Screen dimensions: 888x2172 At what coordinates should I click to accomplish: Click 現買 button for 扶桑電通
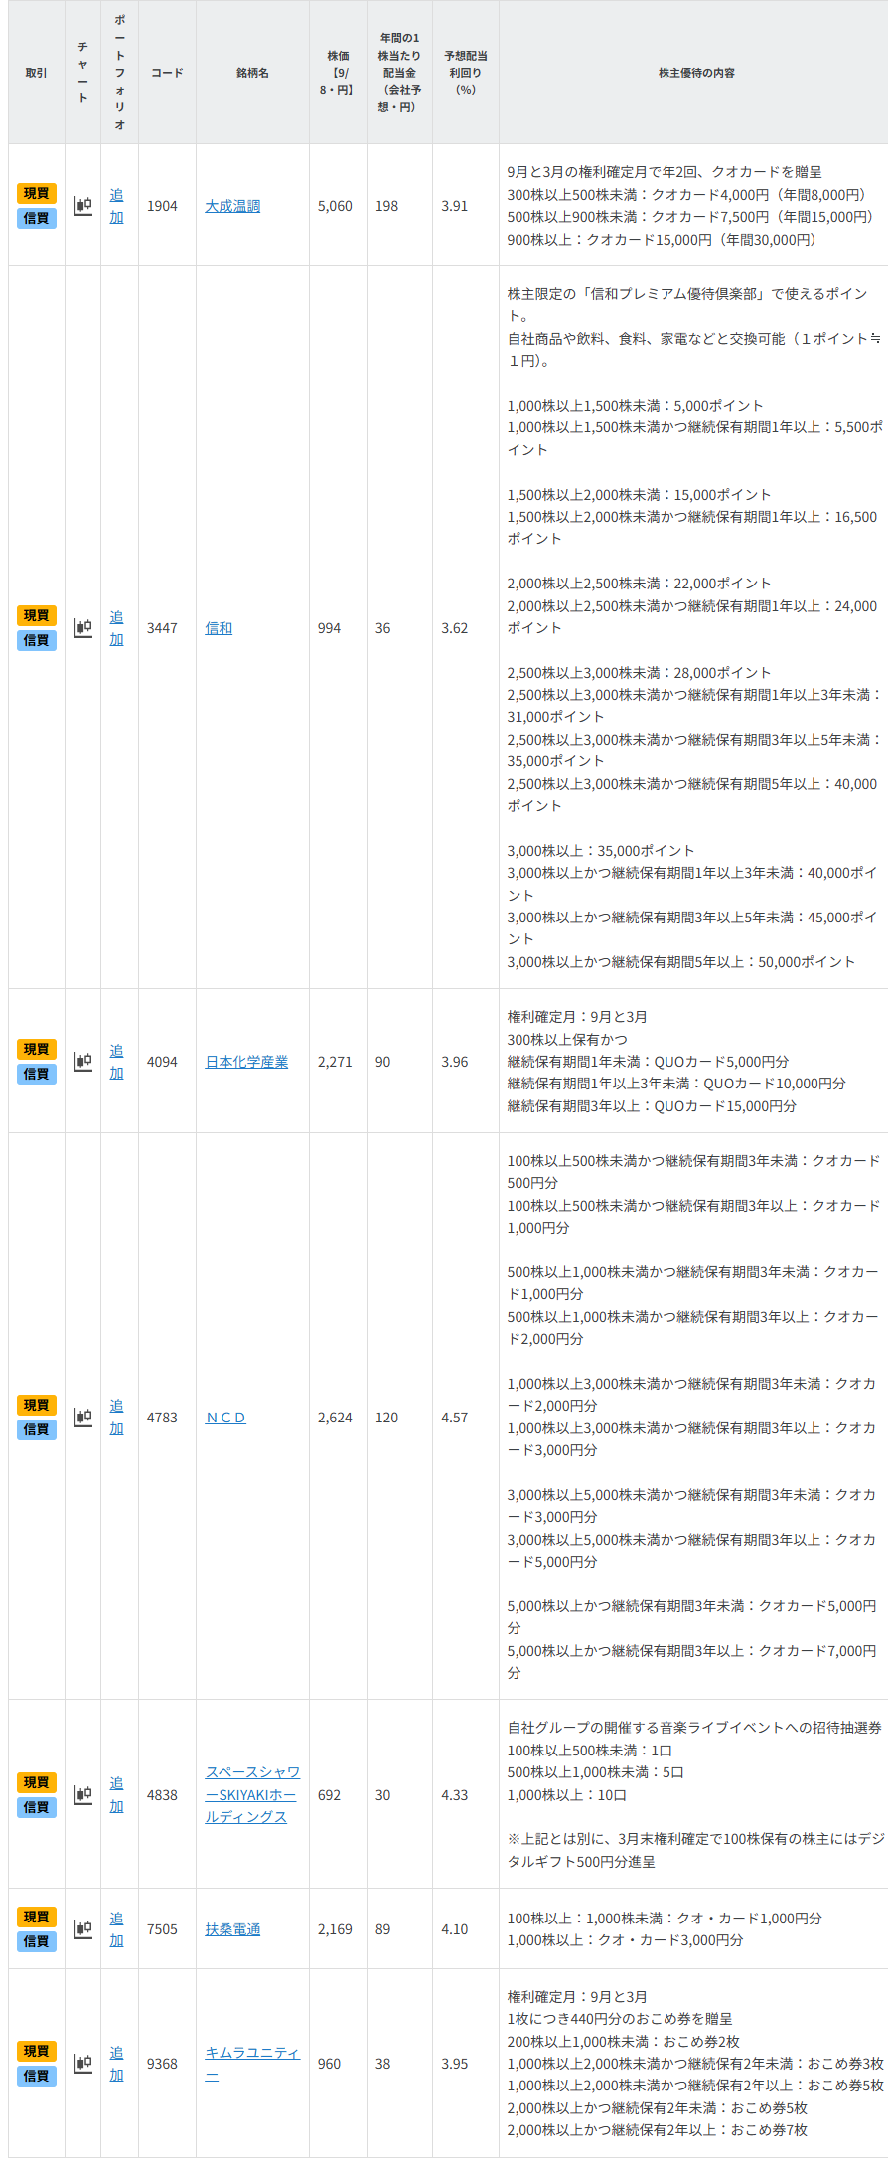coord(37,1917)
